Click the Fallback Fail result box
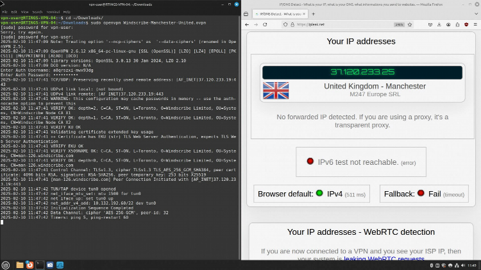481x270 pixels. (x=424, y=194)
